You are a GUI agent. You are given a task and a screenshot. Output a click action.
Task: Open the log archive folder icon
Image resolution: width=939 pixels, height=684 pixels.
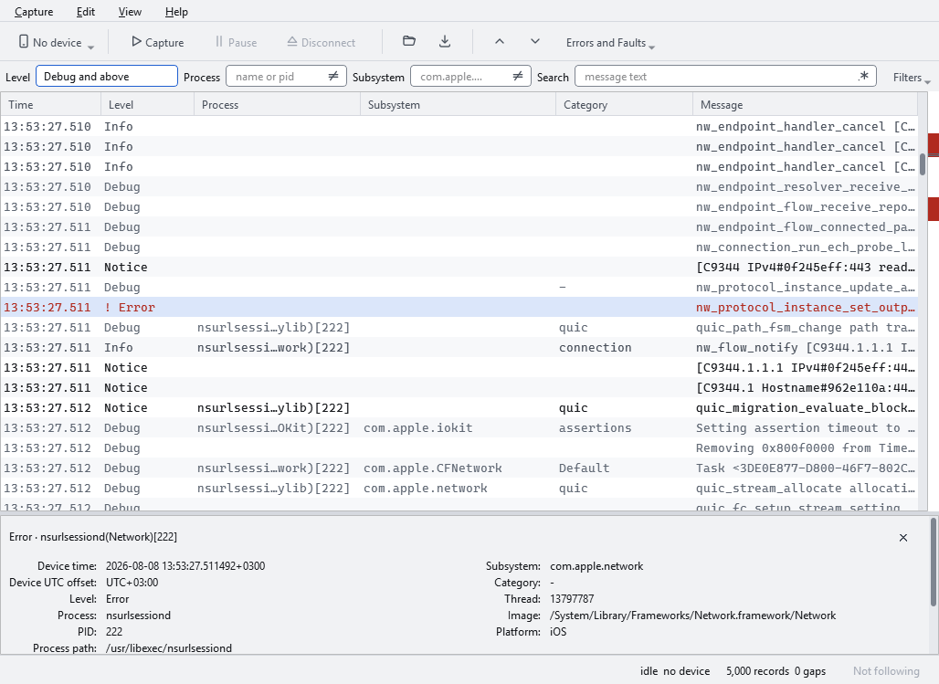click(409, 41)
